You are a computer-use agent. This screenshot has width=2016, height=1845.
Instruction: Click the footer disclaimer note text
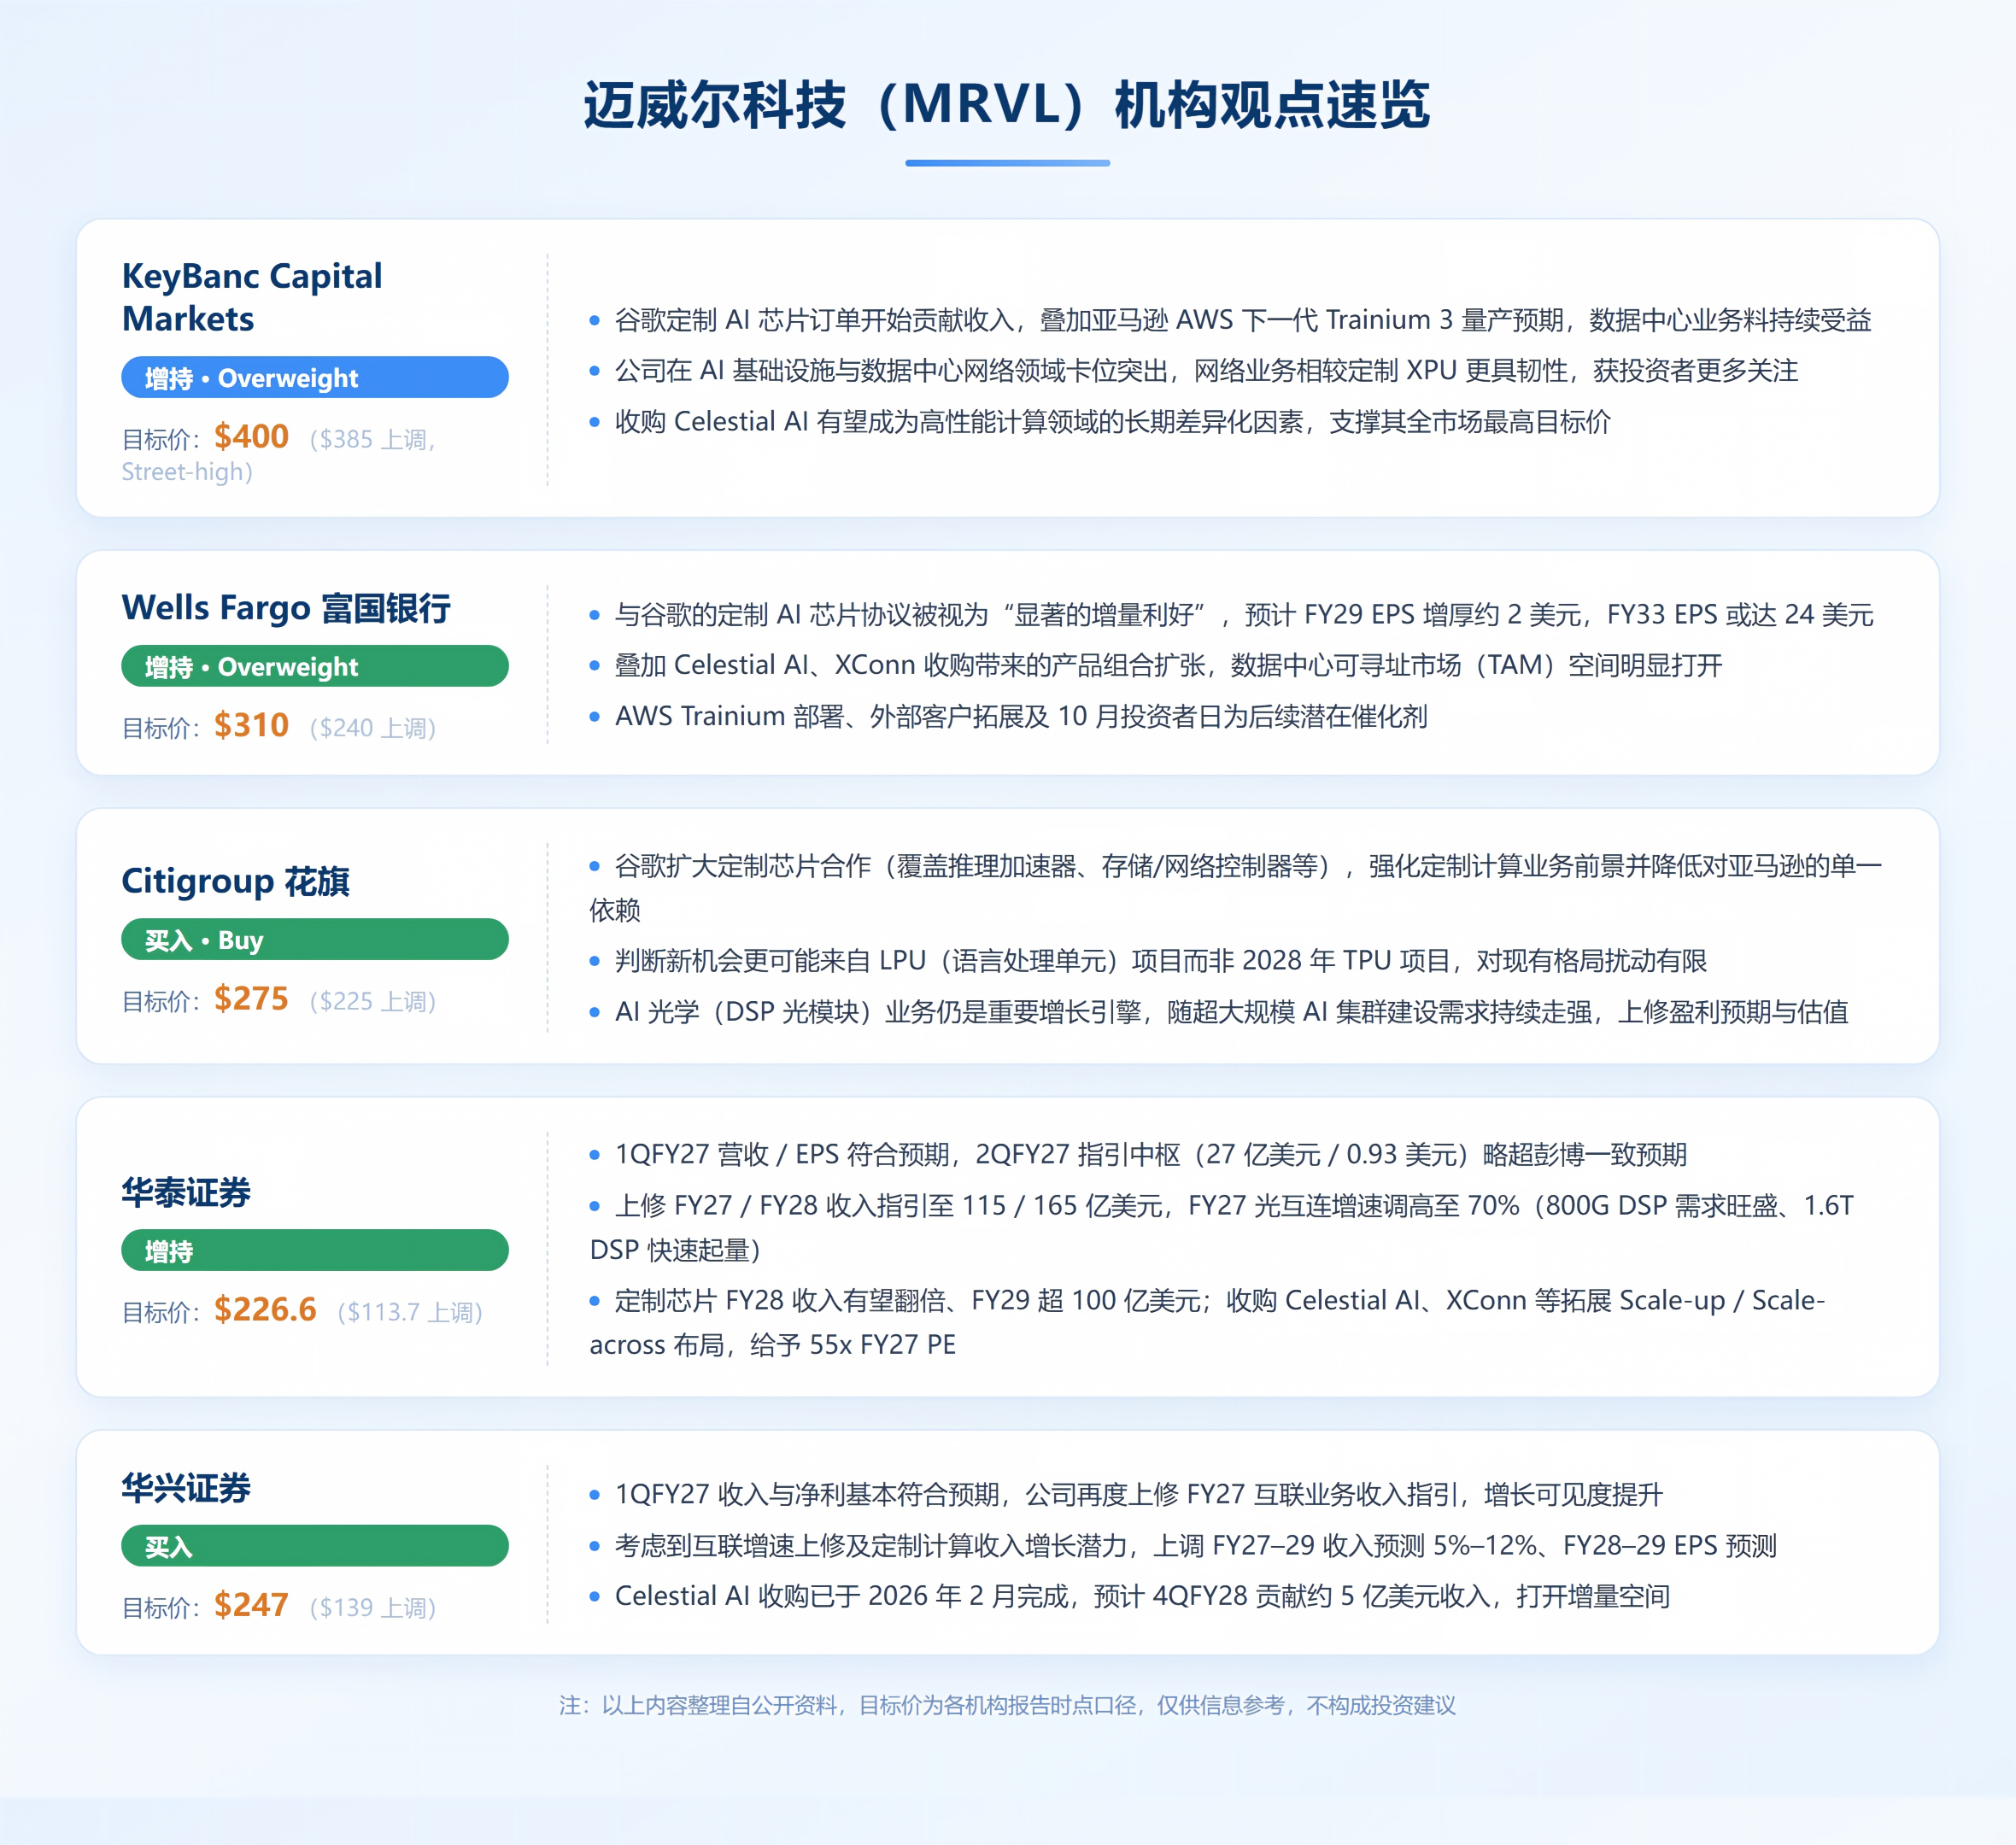[x=1007, y=1705]
